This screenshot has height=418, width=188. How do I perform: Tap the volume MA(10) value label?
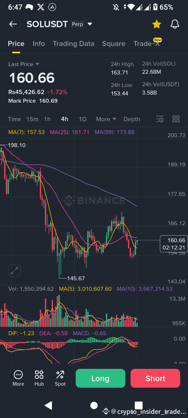(145, 289)
